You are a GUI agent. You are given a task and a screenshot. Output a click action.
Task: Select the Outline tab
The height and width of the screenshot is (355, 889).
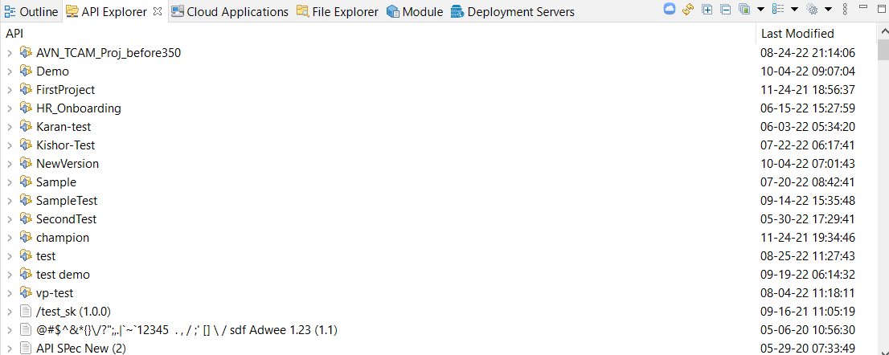(x=38, y=12)
